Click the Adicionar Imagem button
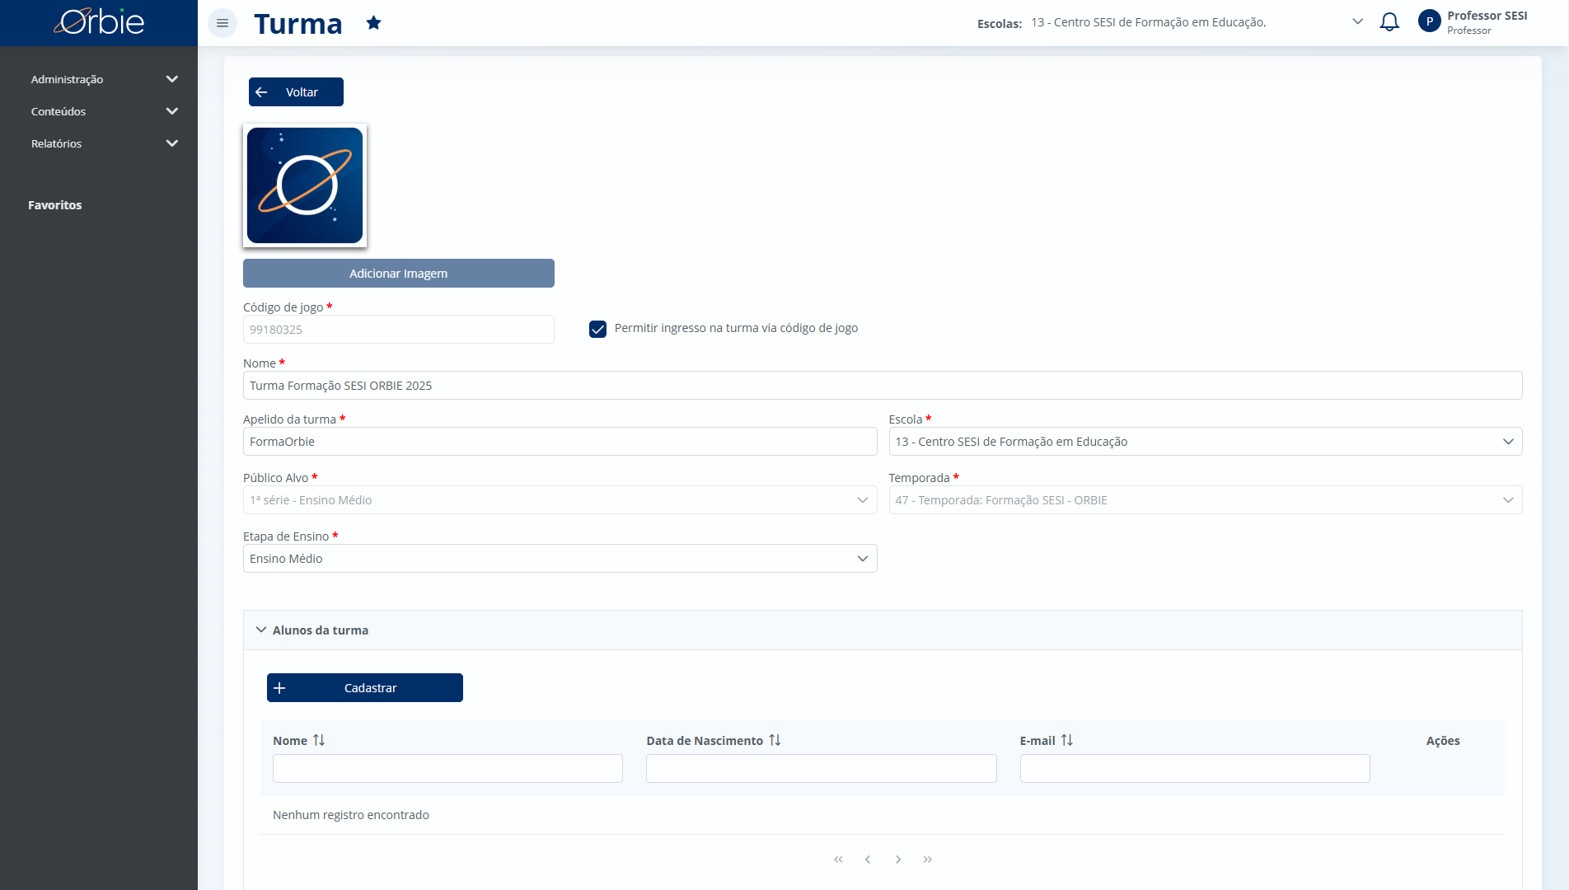Image resolution: width=1569 pixels, height=890 pixels. pyautogui.click(x=398, y=274)
